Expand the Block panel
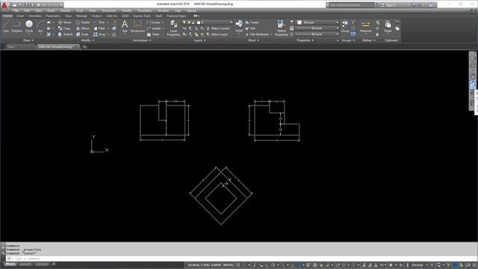The image size is (478, 269). [x=254, y=40]
